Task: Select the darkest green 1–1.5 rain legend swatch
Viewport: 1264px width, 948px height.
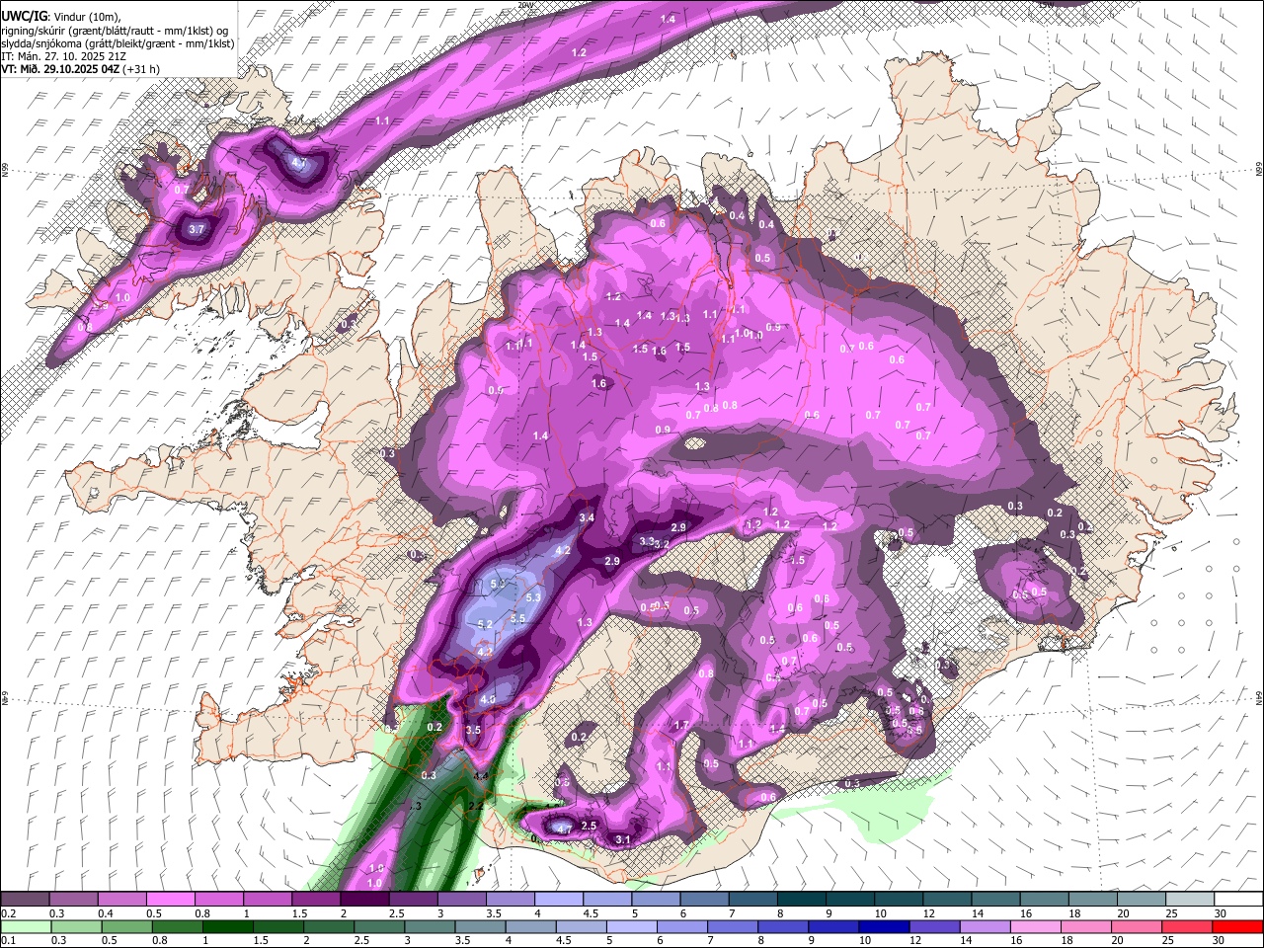Action: click(x=227, y=926)
